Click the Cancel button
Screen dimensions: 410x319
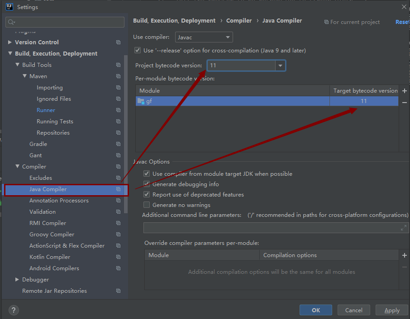tap(354, 310)
